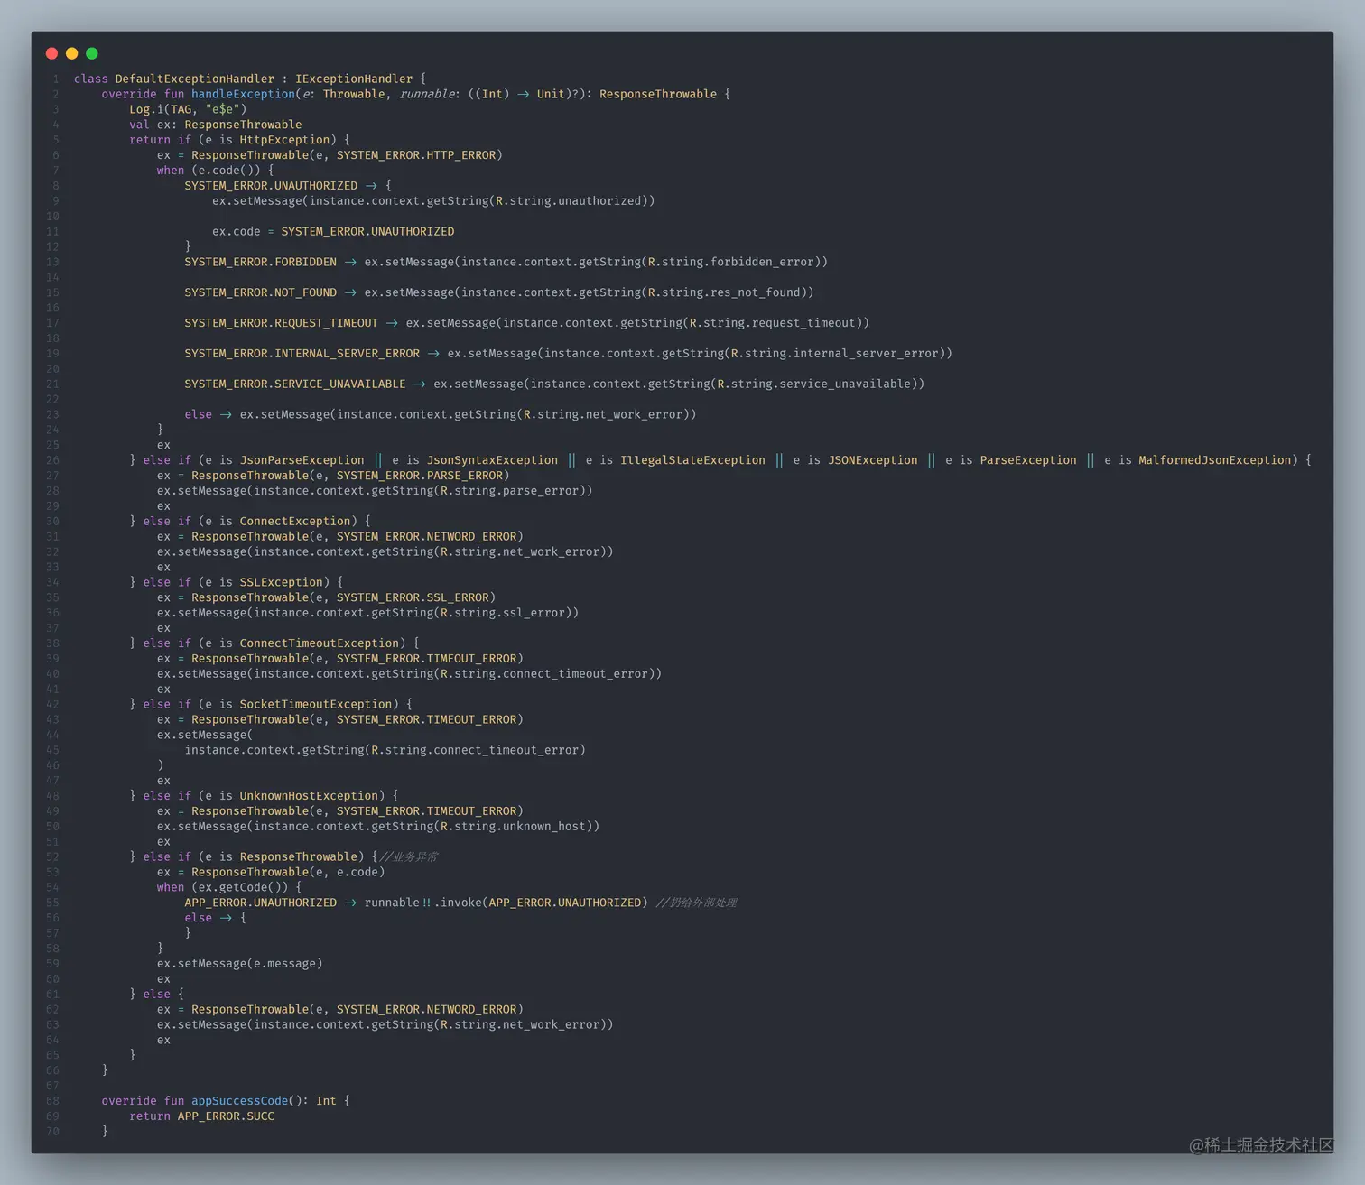1365x1185 pixels.
Task: Click IllegalStateException in the condition
Action: click(692, 460)
